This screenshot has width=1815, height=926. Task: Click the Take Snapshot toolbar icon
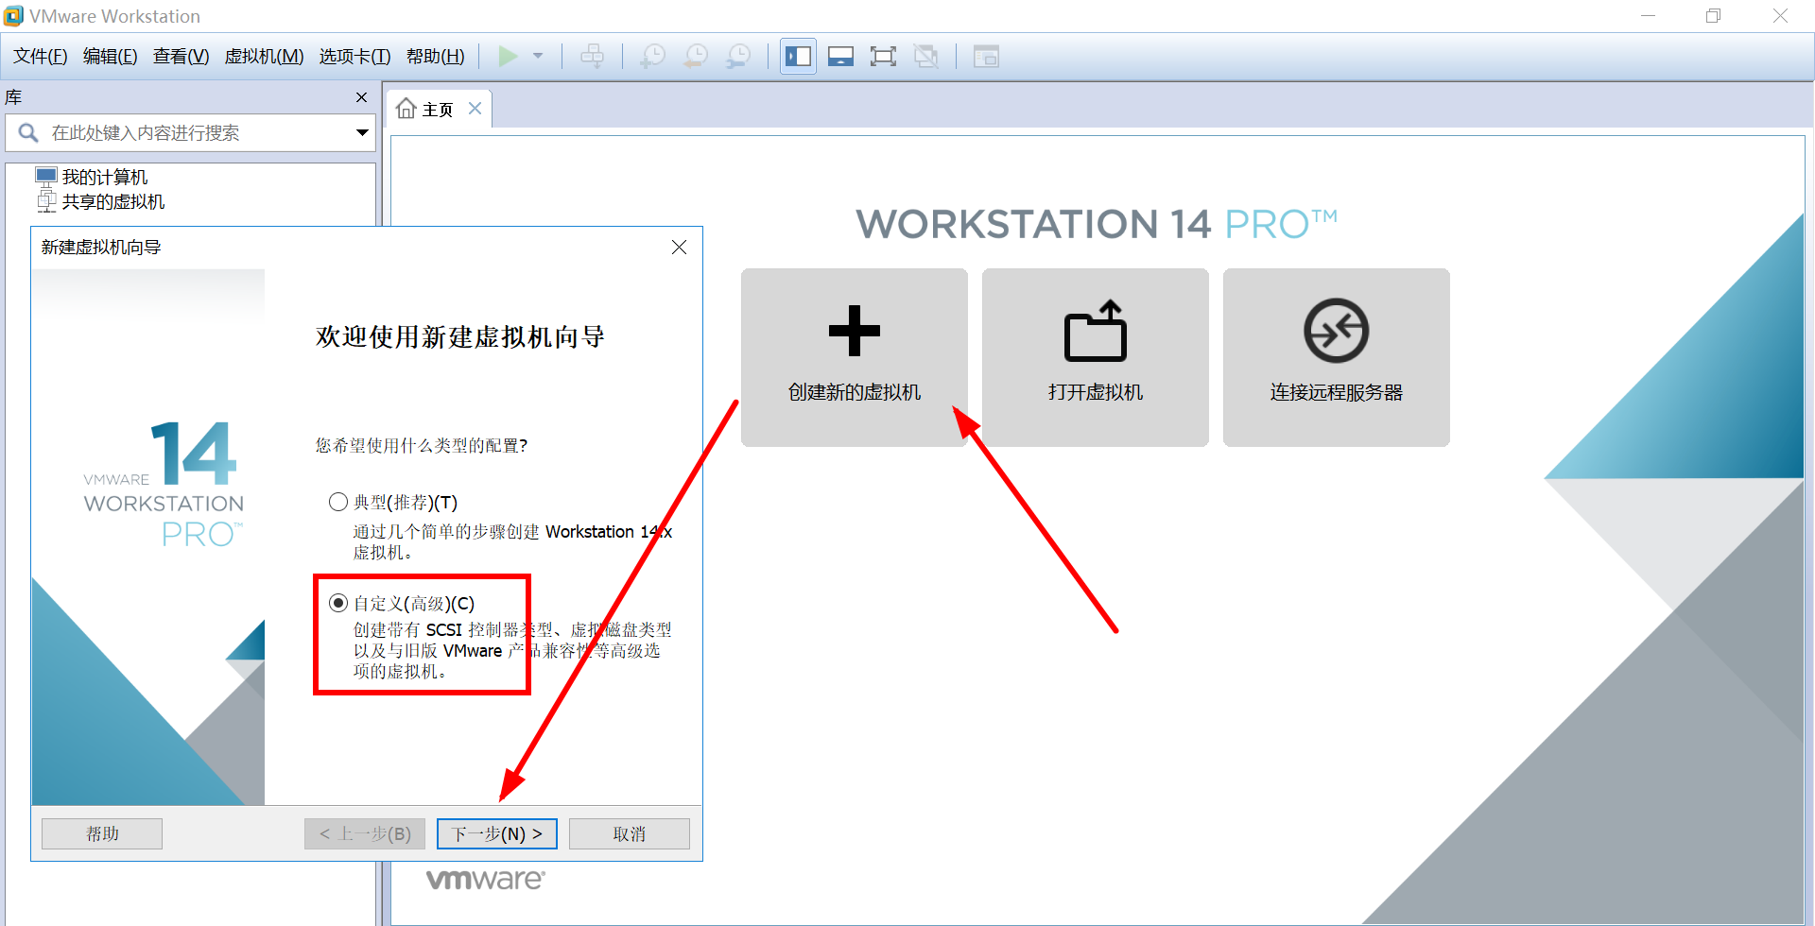click(652, 57)
